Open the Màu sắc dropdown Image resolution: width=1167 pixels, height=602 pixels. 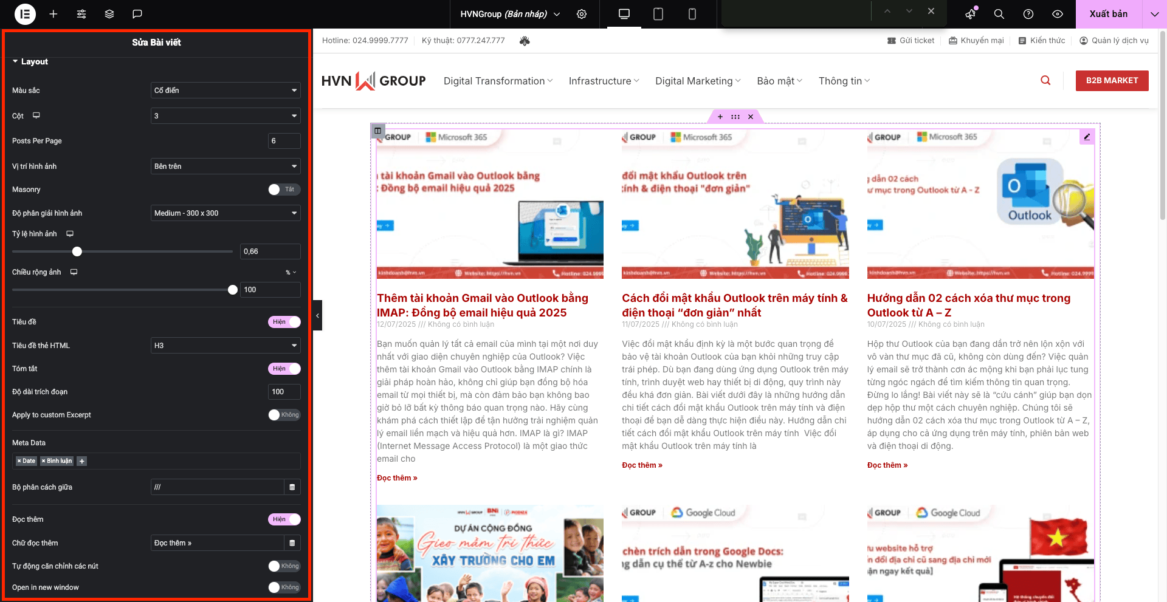[225, 91]
